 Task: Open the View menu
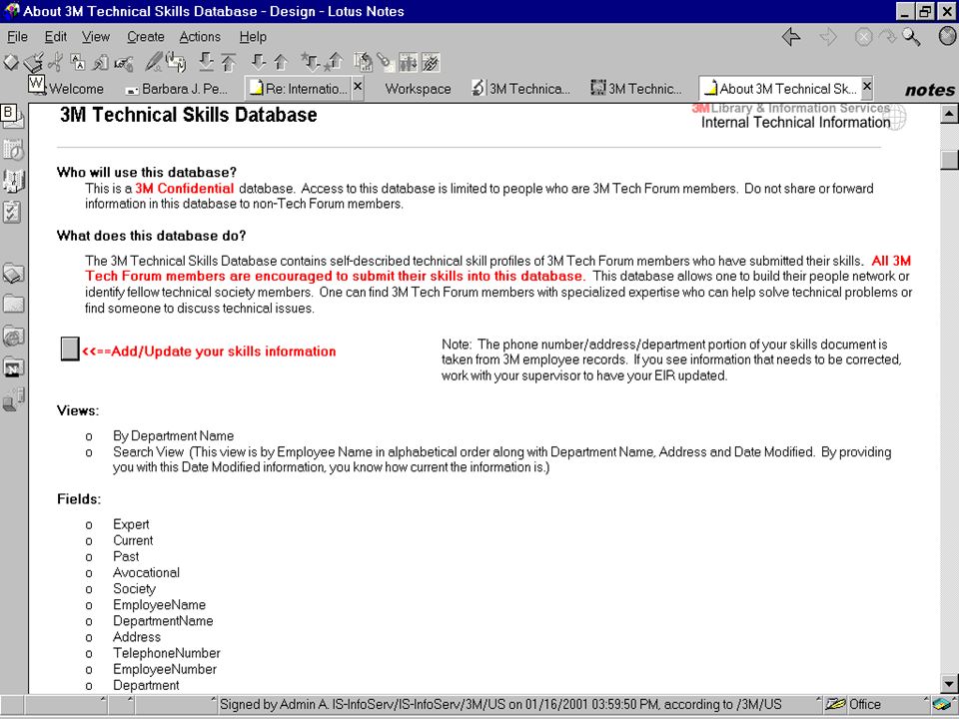[96, 37]
